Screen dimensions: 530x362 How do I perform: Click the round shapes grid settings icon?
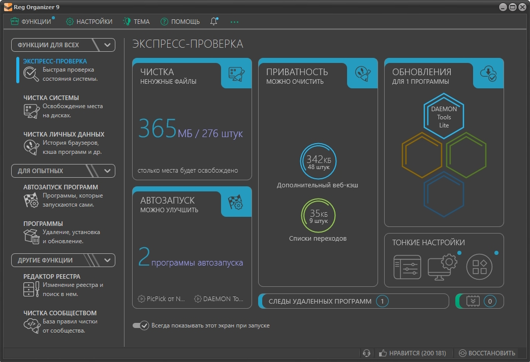[479, 267]
